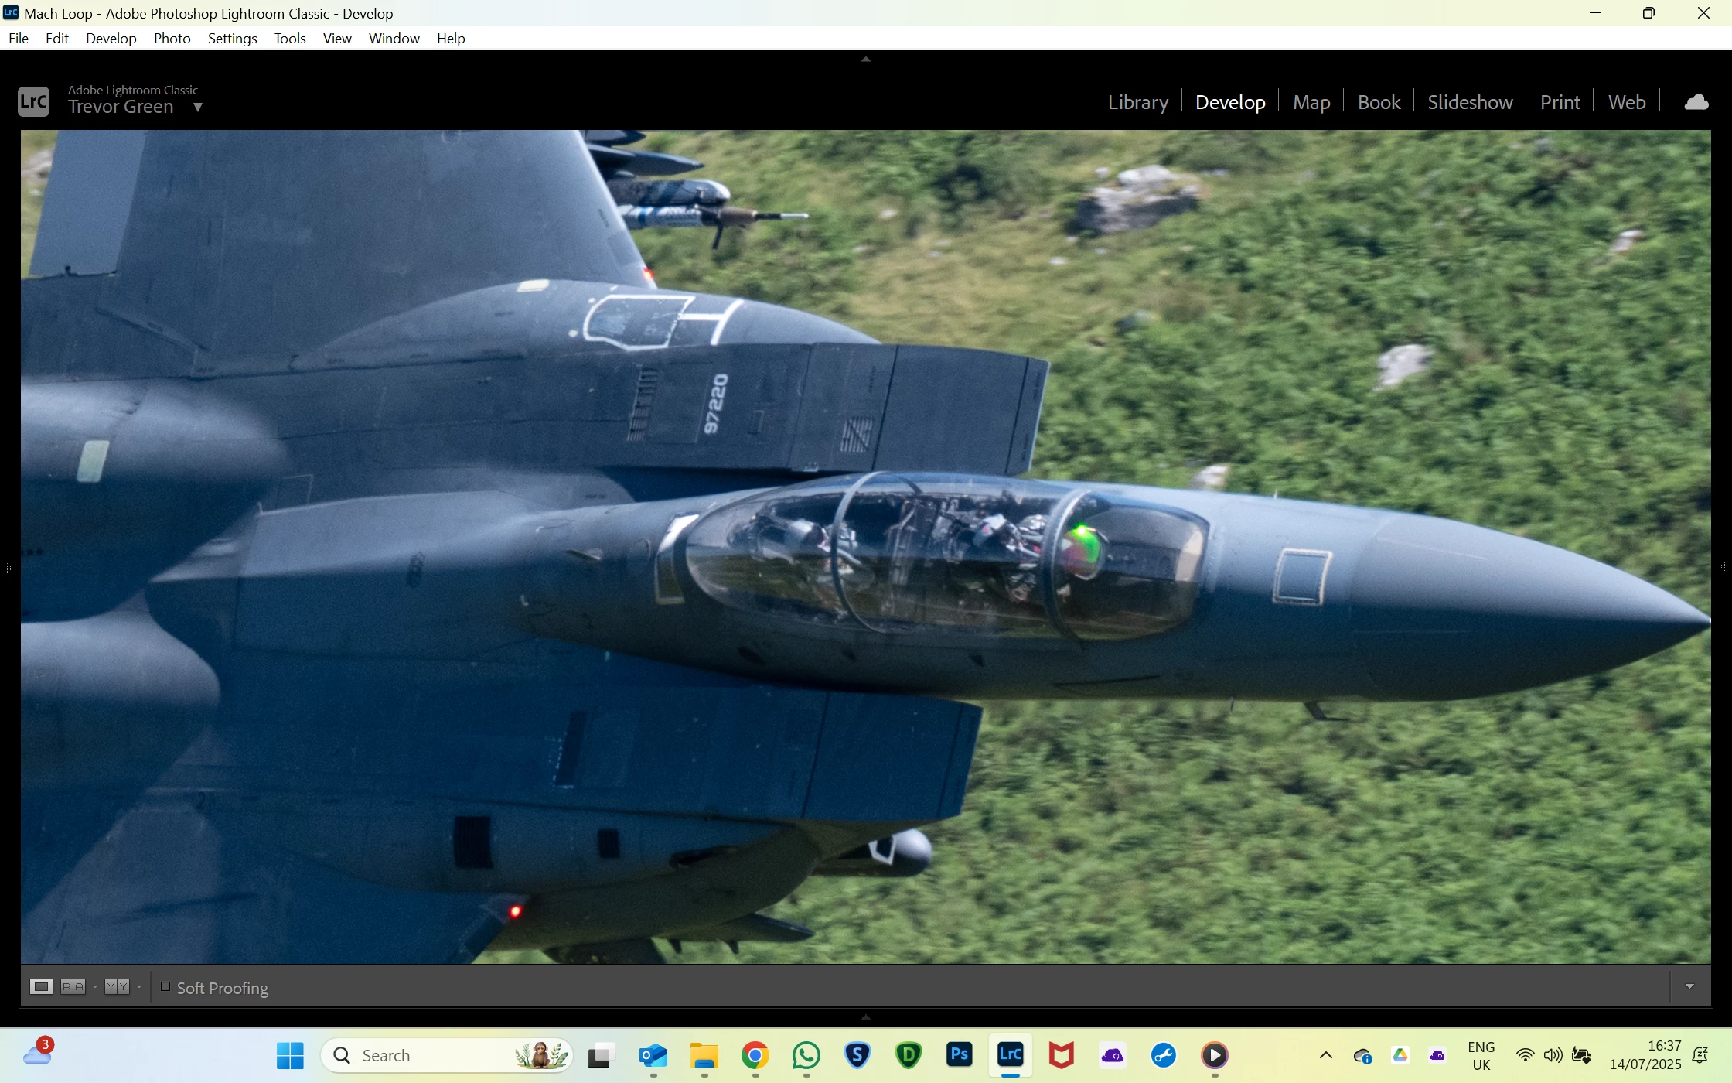Open the Trevor Green identity plate dropdown

(198, 108)
